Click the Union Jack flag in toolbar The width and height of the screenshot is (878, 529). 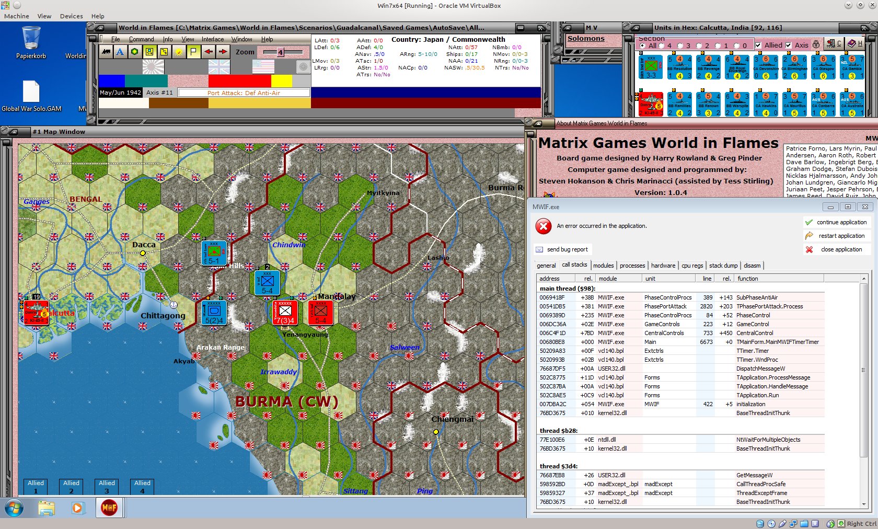click(x=219, y=66)
